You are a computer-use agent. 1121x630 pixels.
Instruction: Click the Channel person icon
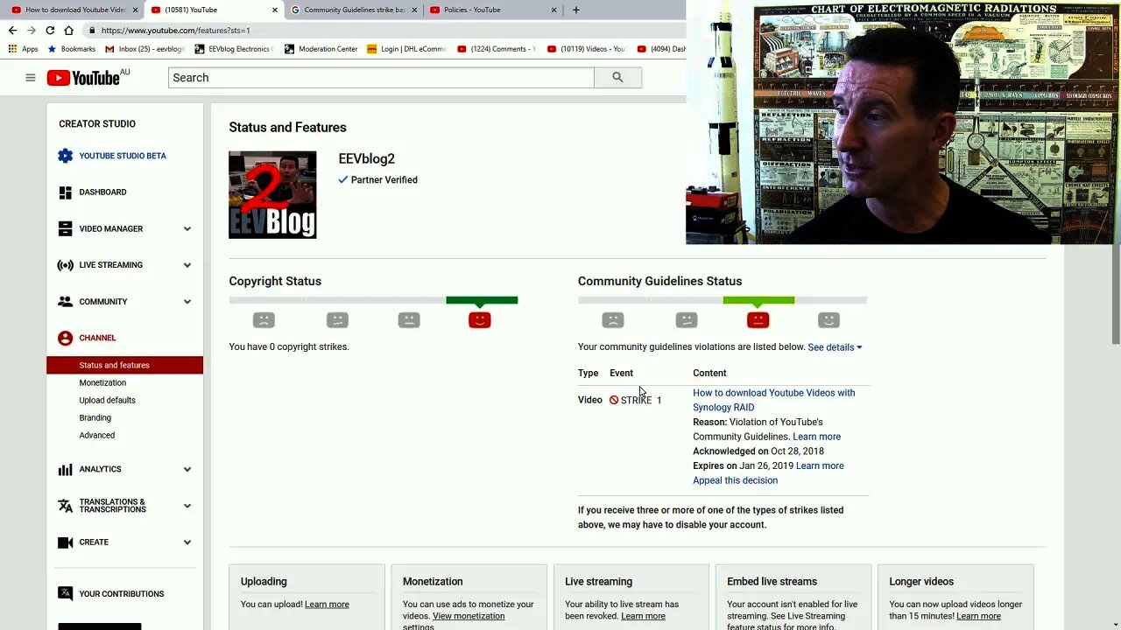(65, 338)
